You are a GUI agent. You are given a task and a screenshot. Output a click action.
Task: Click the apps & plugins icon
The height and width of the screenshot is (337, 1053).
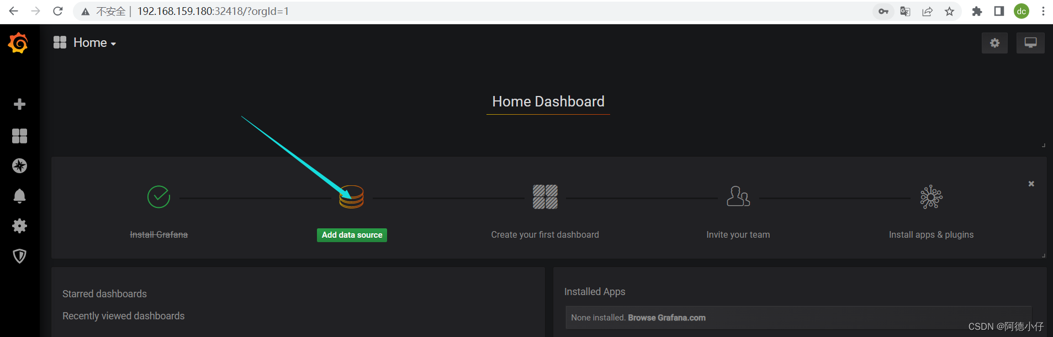932,197
